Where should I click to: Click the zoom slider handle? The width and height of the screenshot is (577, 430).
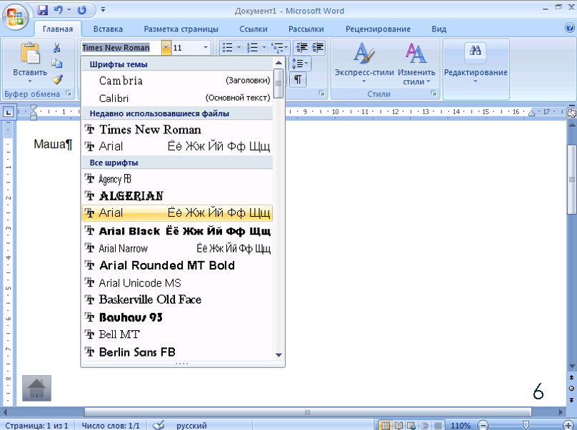point(526,426)
